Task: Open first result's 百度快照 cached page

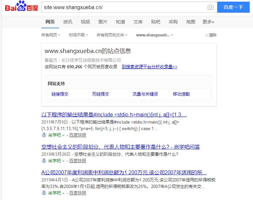Action: (x=77, y=135)
